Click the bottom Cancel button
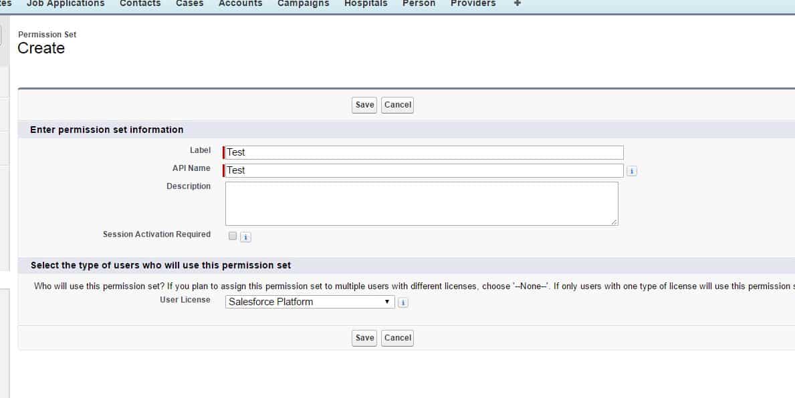 click(397, 338)
